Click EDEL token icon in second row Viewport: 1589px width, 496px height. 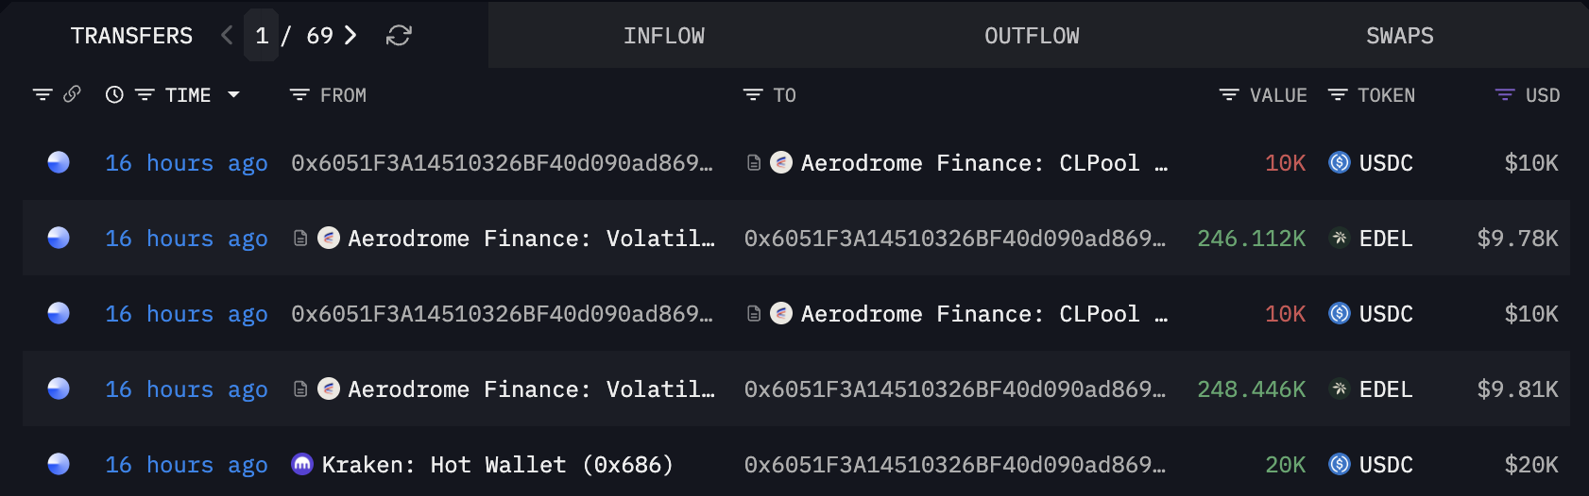[1339, 239]
